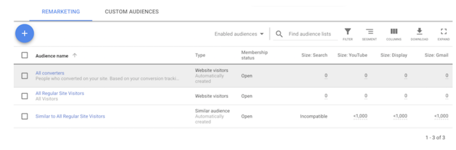Click the blue plus add audience button
This screenshot has height=150, width=456.
[25, 34]
